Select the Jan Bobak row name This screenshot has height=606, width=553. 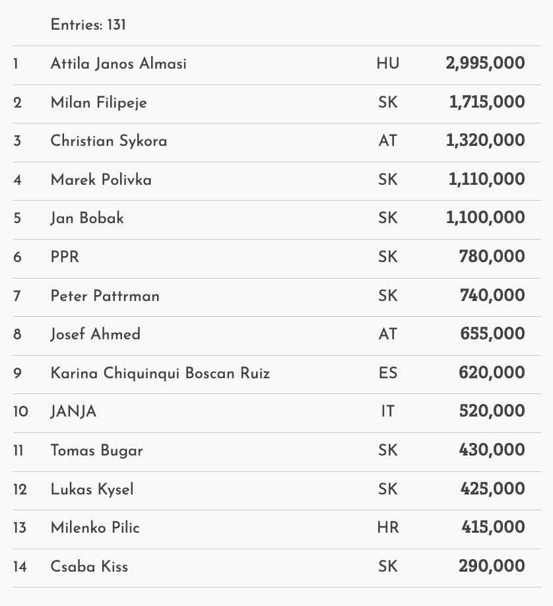(87, 218)
